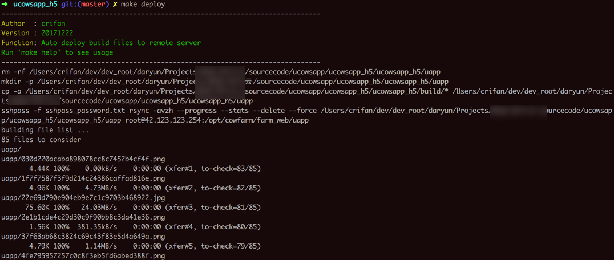Click the 'make help' usage hint line
The height and width of the screenshot is (260, 614).
point(57,52)
